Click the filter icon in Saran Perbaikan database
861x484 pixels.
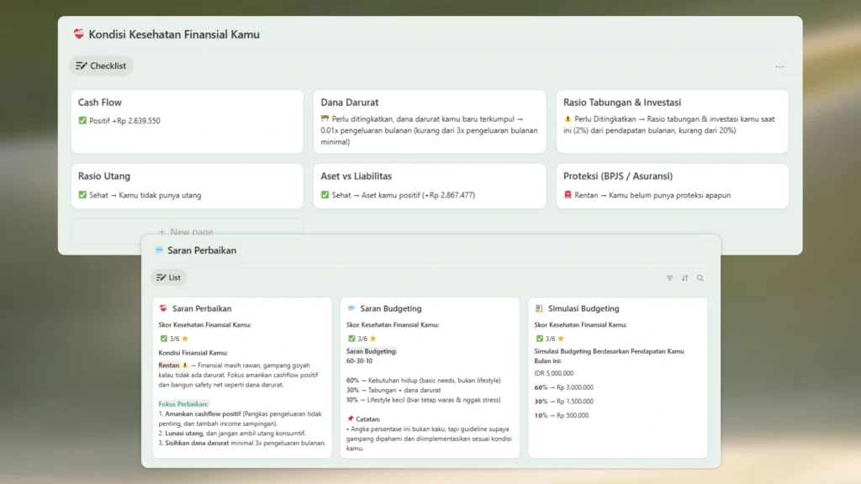(x=669, y=278)
